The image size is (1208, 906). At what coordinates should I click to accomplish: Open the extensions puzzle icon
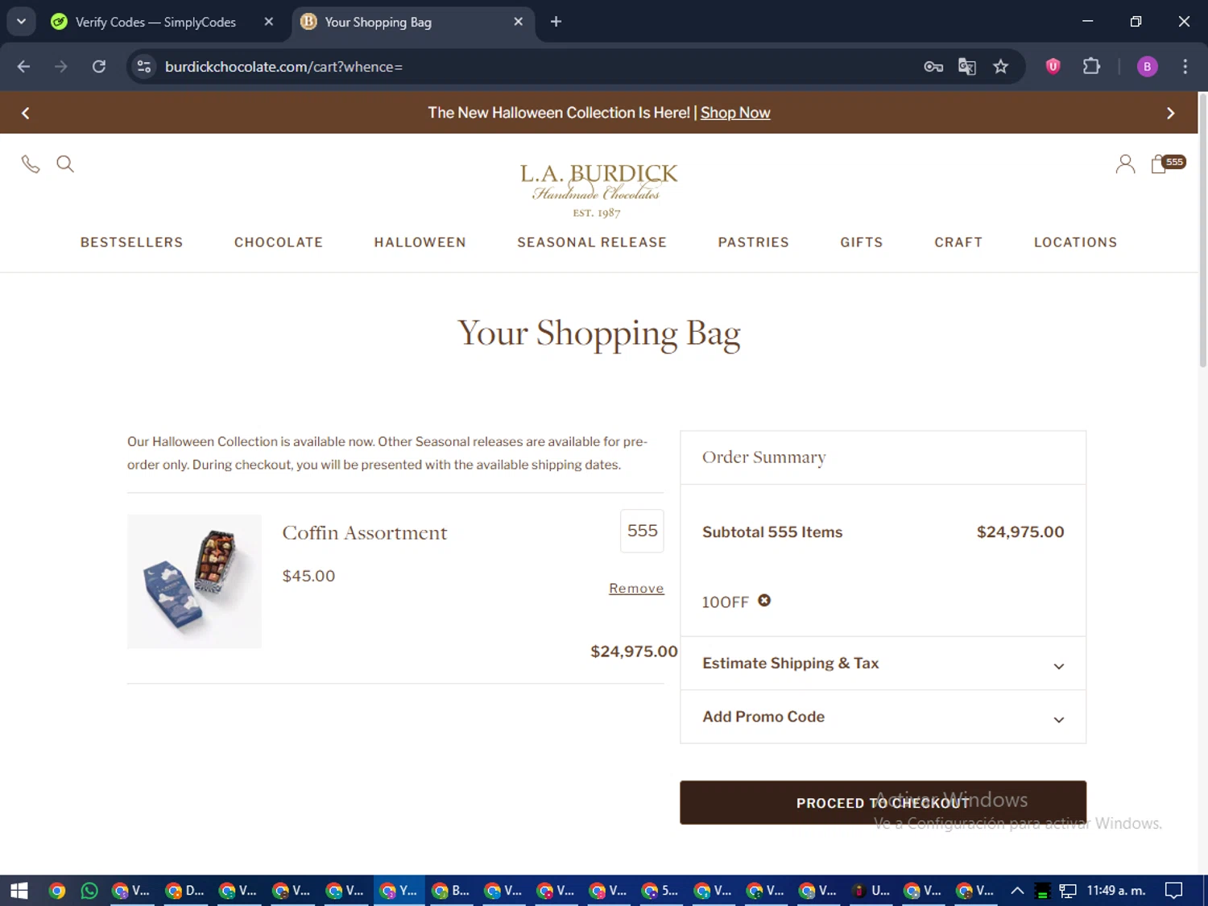(x=1091, y=67)
